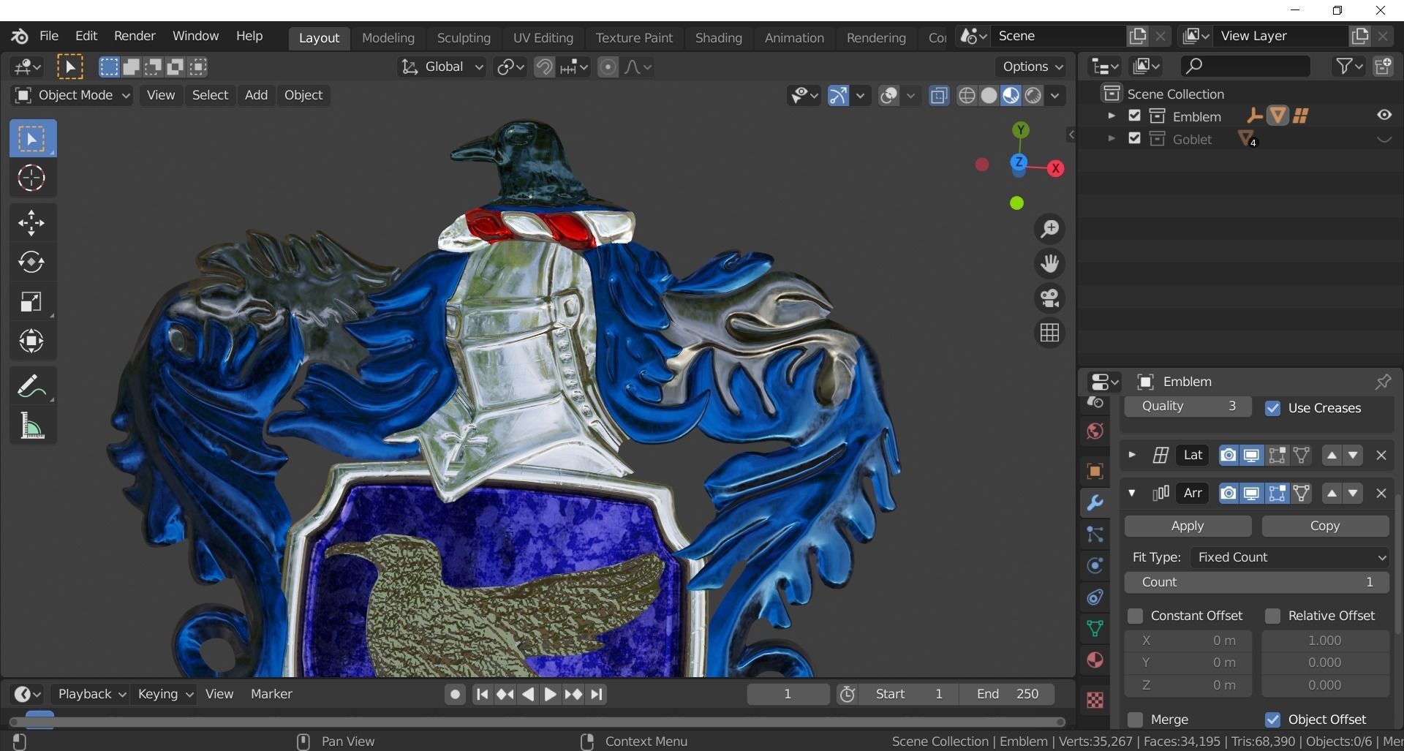1404x751 pixels.
Task: Switch to the Sculpting workspace tab
Action: (x=464, y=38)
